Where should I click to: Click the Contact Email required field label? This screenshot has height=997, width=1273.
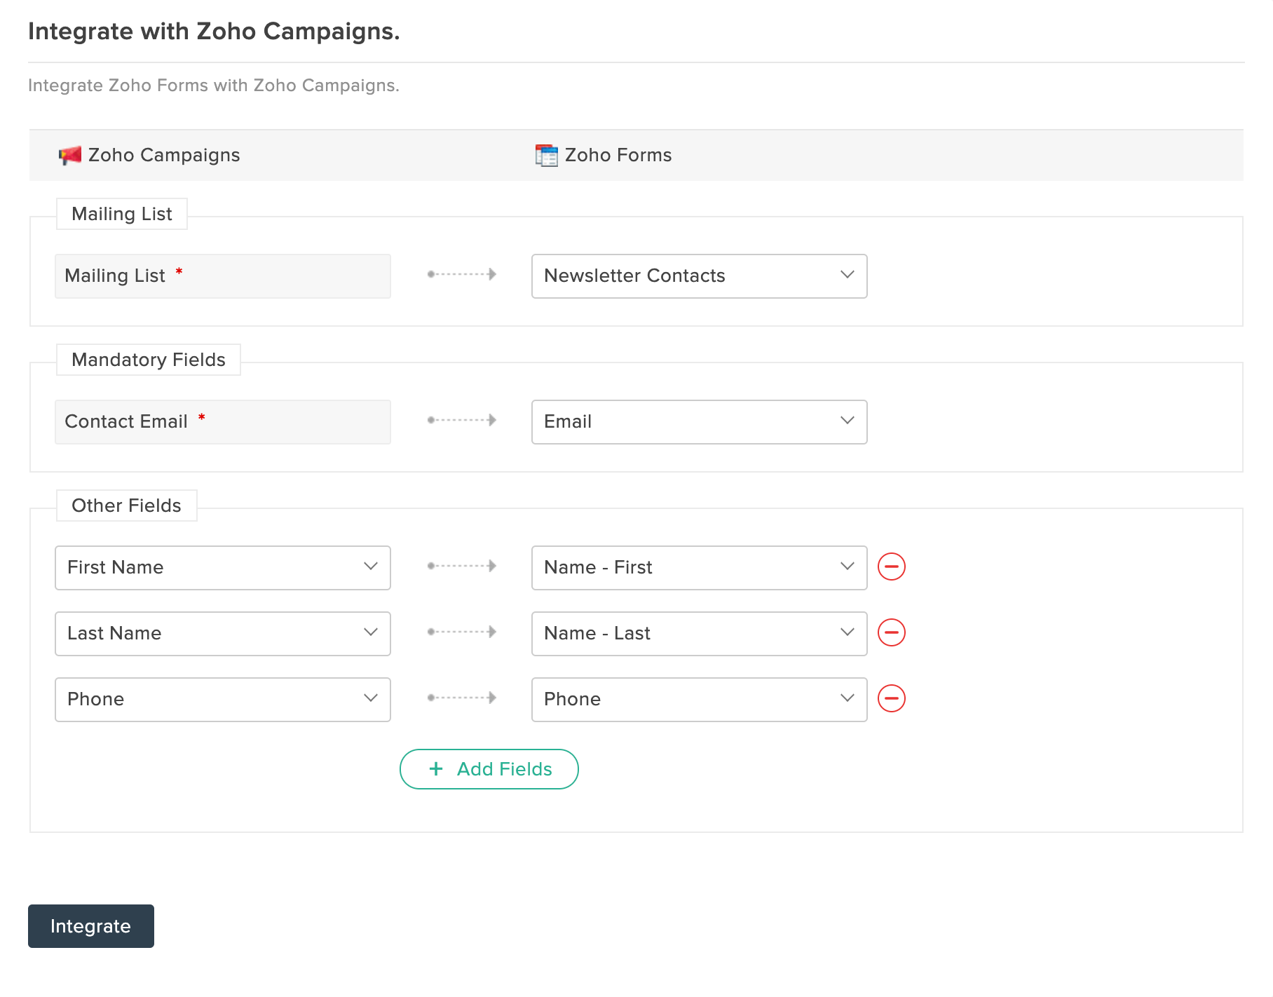[223, 422]
